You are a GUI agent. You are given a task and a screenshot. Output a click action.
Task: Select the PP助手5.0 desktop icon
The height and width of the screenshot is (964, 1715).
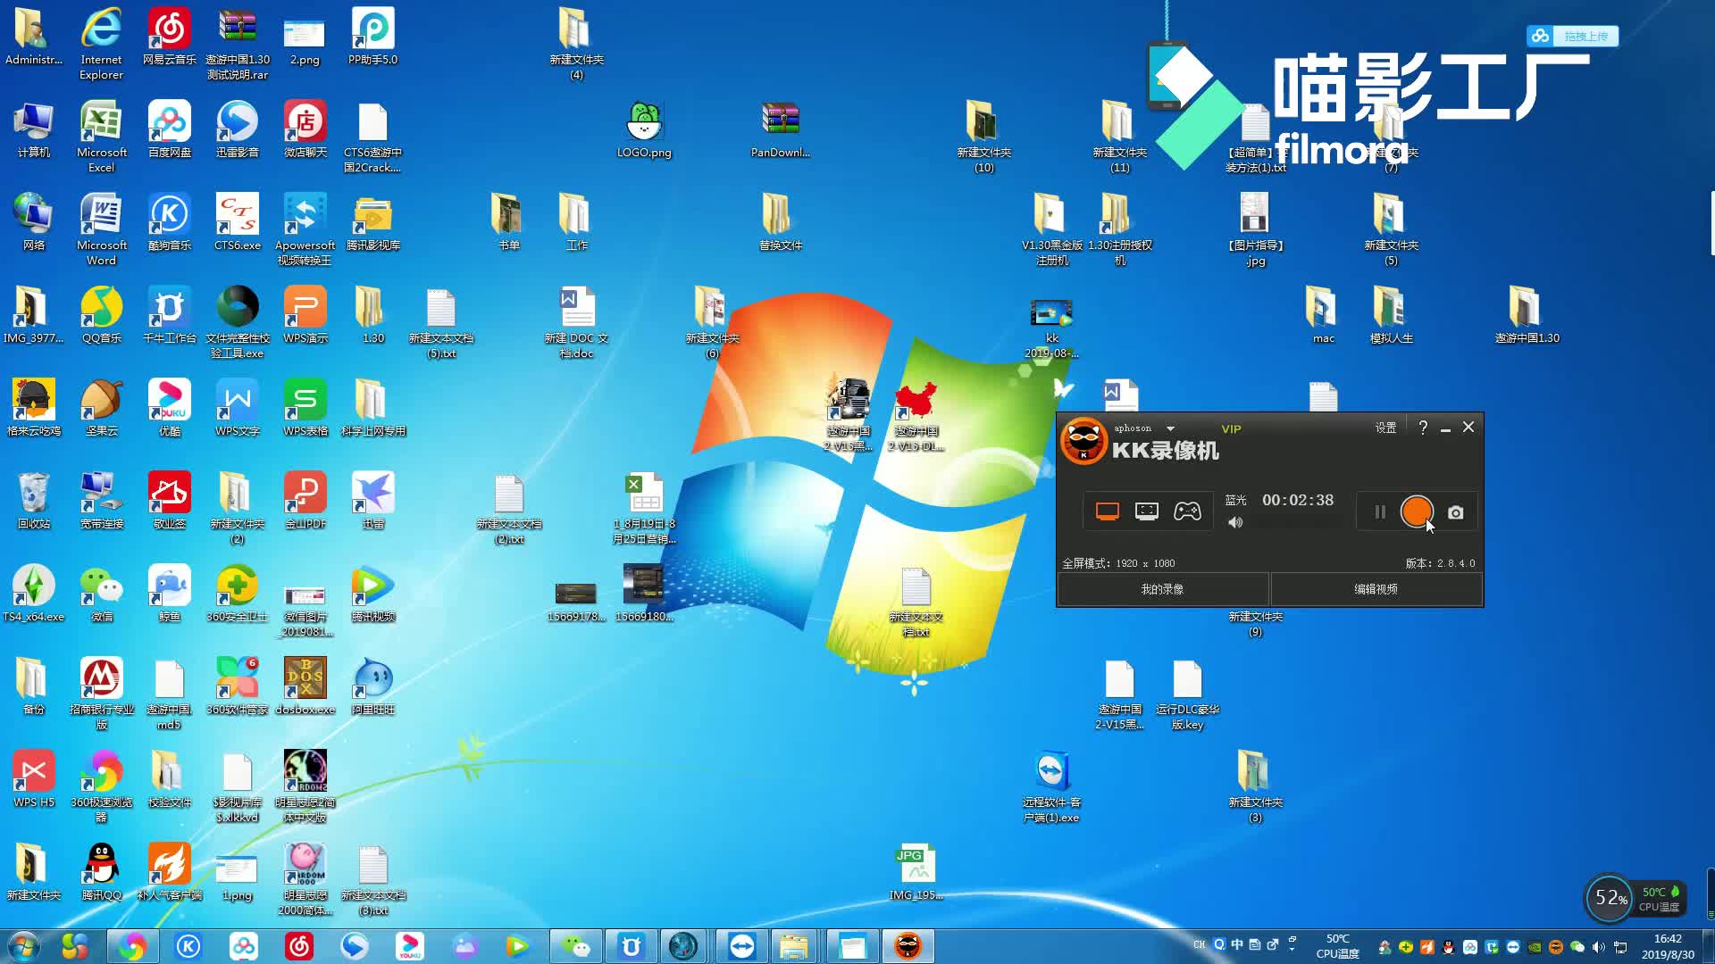coord(372,36)
